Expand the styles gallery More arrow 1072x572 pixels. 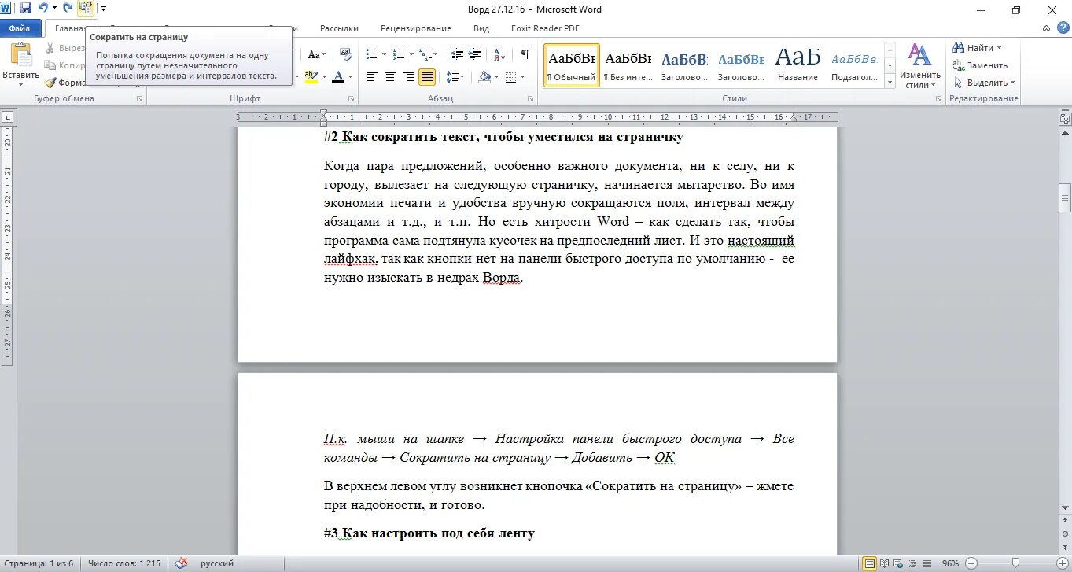click(890, 81)
